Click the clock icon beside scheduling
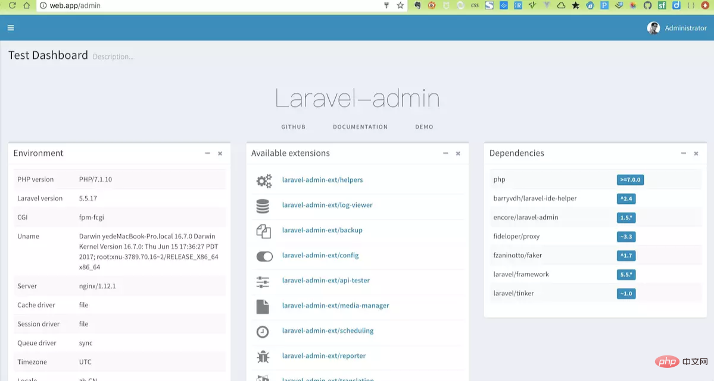The width and height of the screenshot is (714, 381). tap(262, 332)
